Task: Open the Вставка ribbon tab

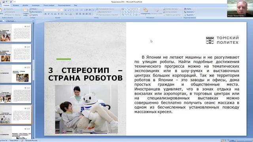Action: coord(16,5)
